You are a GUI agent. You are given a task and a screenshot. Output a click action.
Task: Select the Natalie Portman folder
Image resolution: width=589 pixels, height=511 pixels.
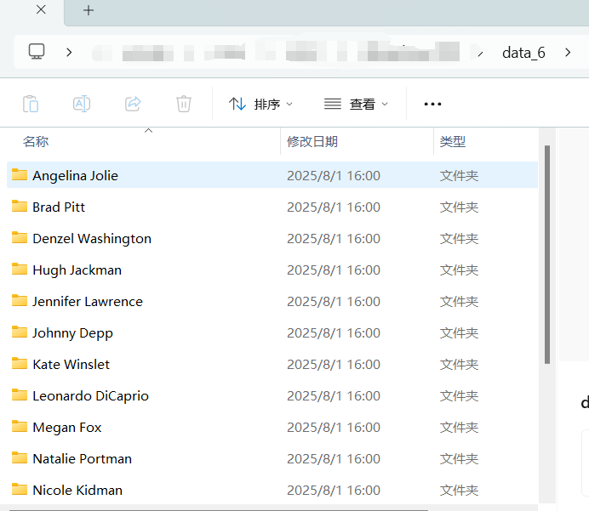coord(272,458)
